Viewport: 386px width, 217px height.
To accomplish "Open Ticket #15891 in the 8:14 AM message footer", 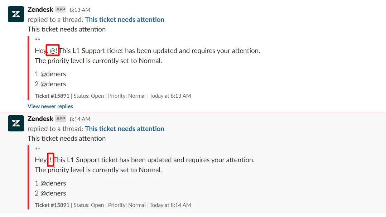I will point(52,205).
